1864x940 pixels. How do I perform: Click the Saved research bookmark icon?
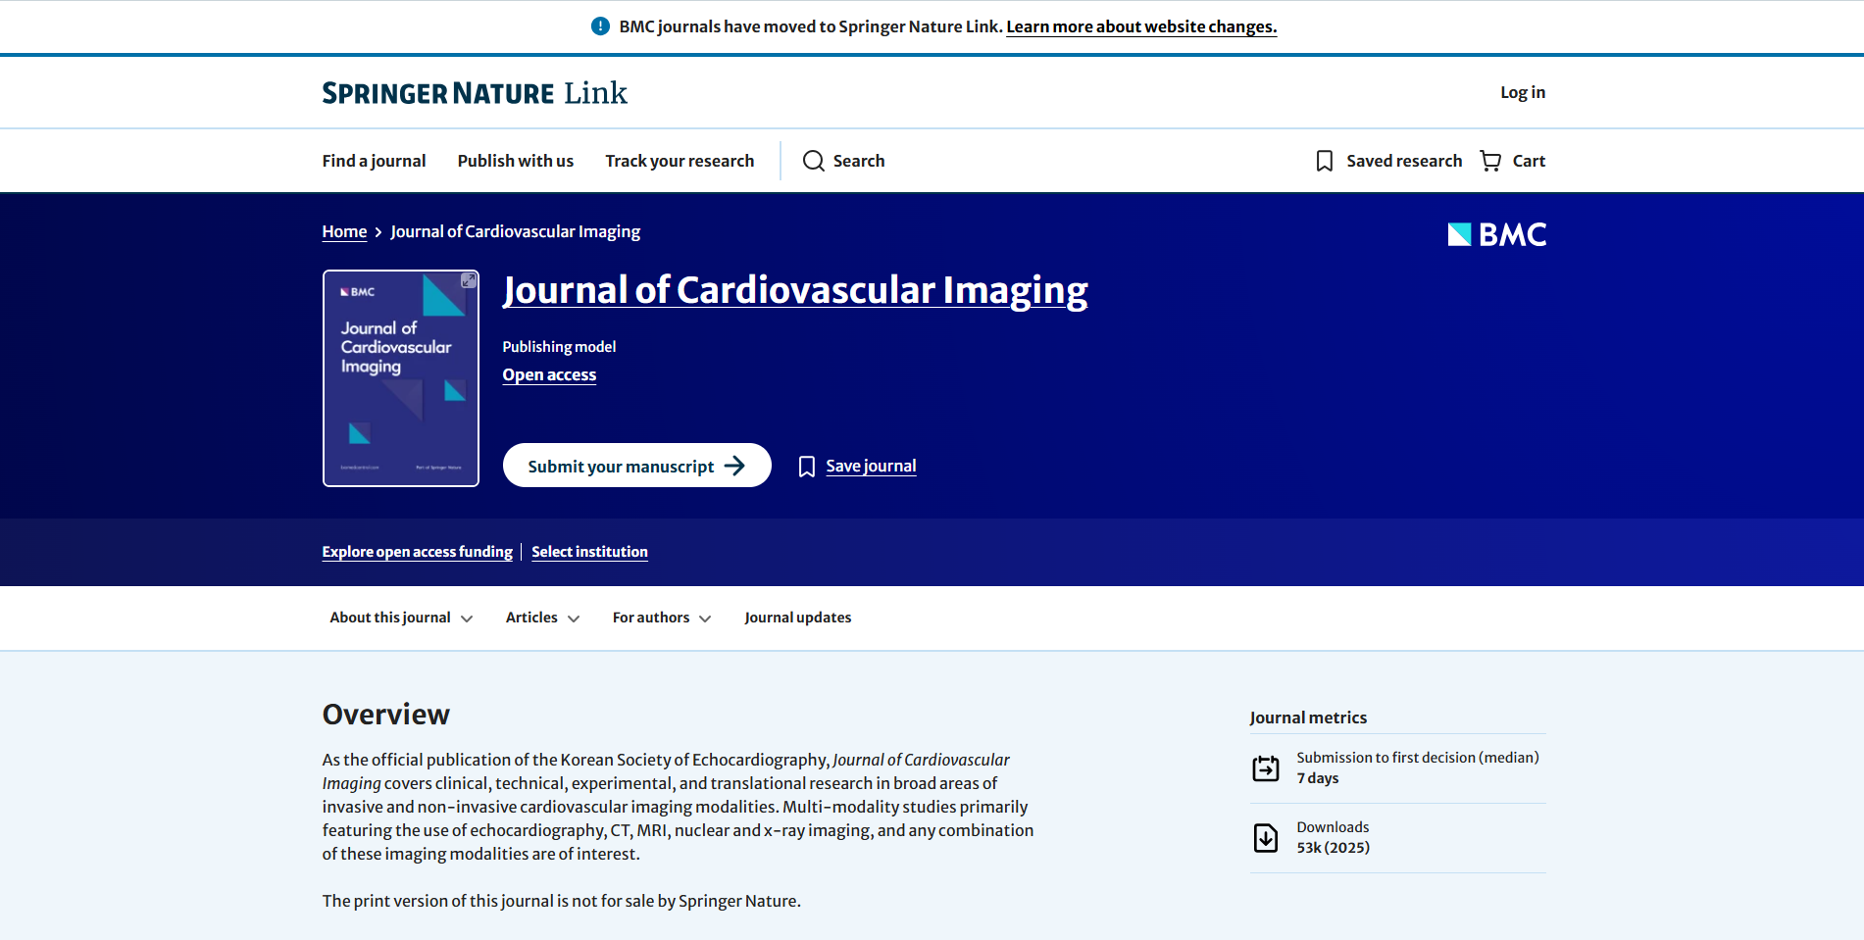tap(1324, 161)
